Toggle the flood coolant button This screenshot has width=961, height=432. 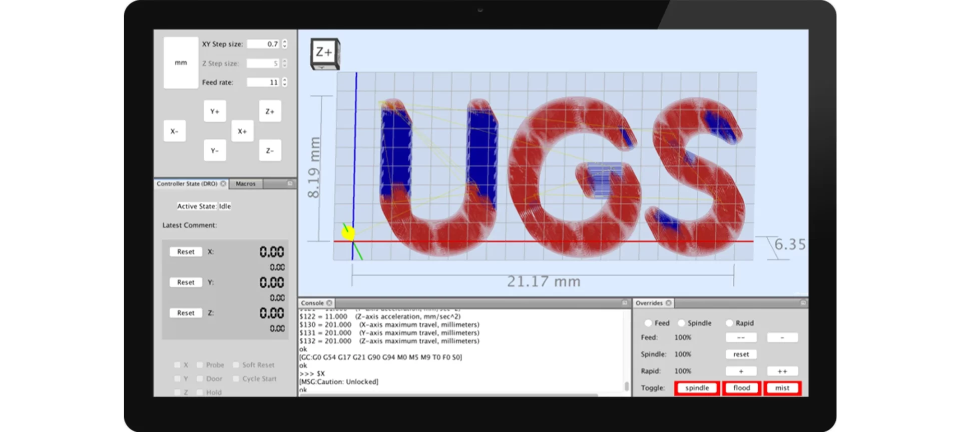pyautogui.click(x=742, y=388)
